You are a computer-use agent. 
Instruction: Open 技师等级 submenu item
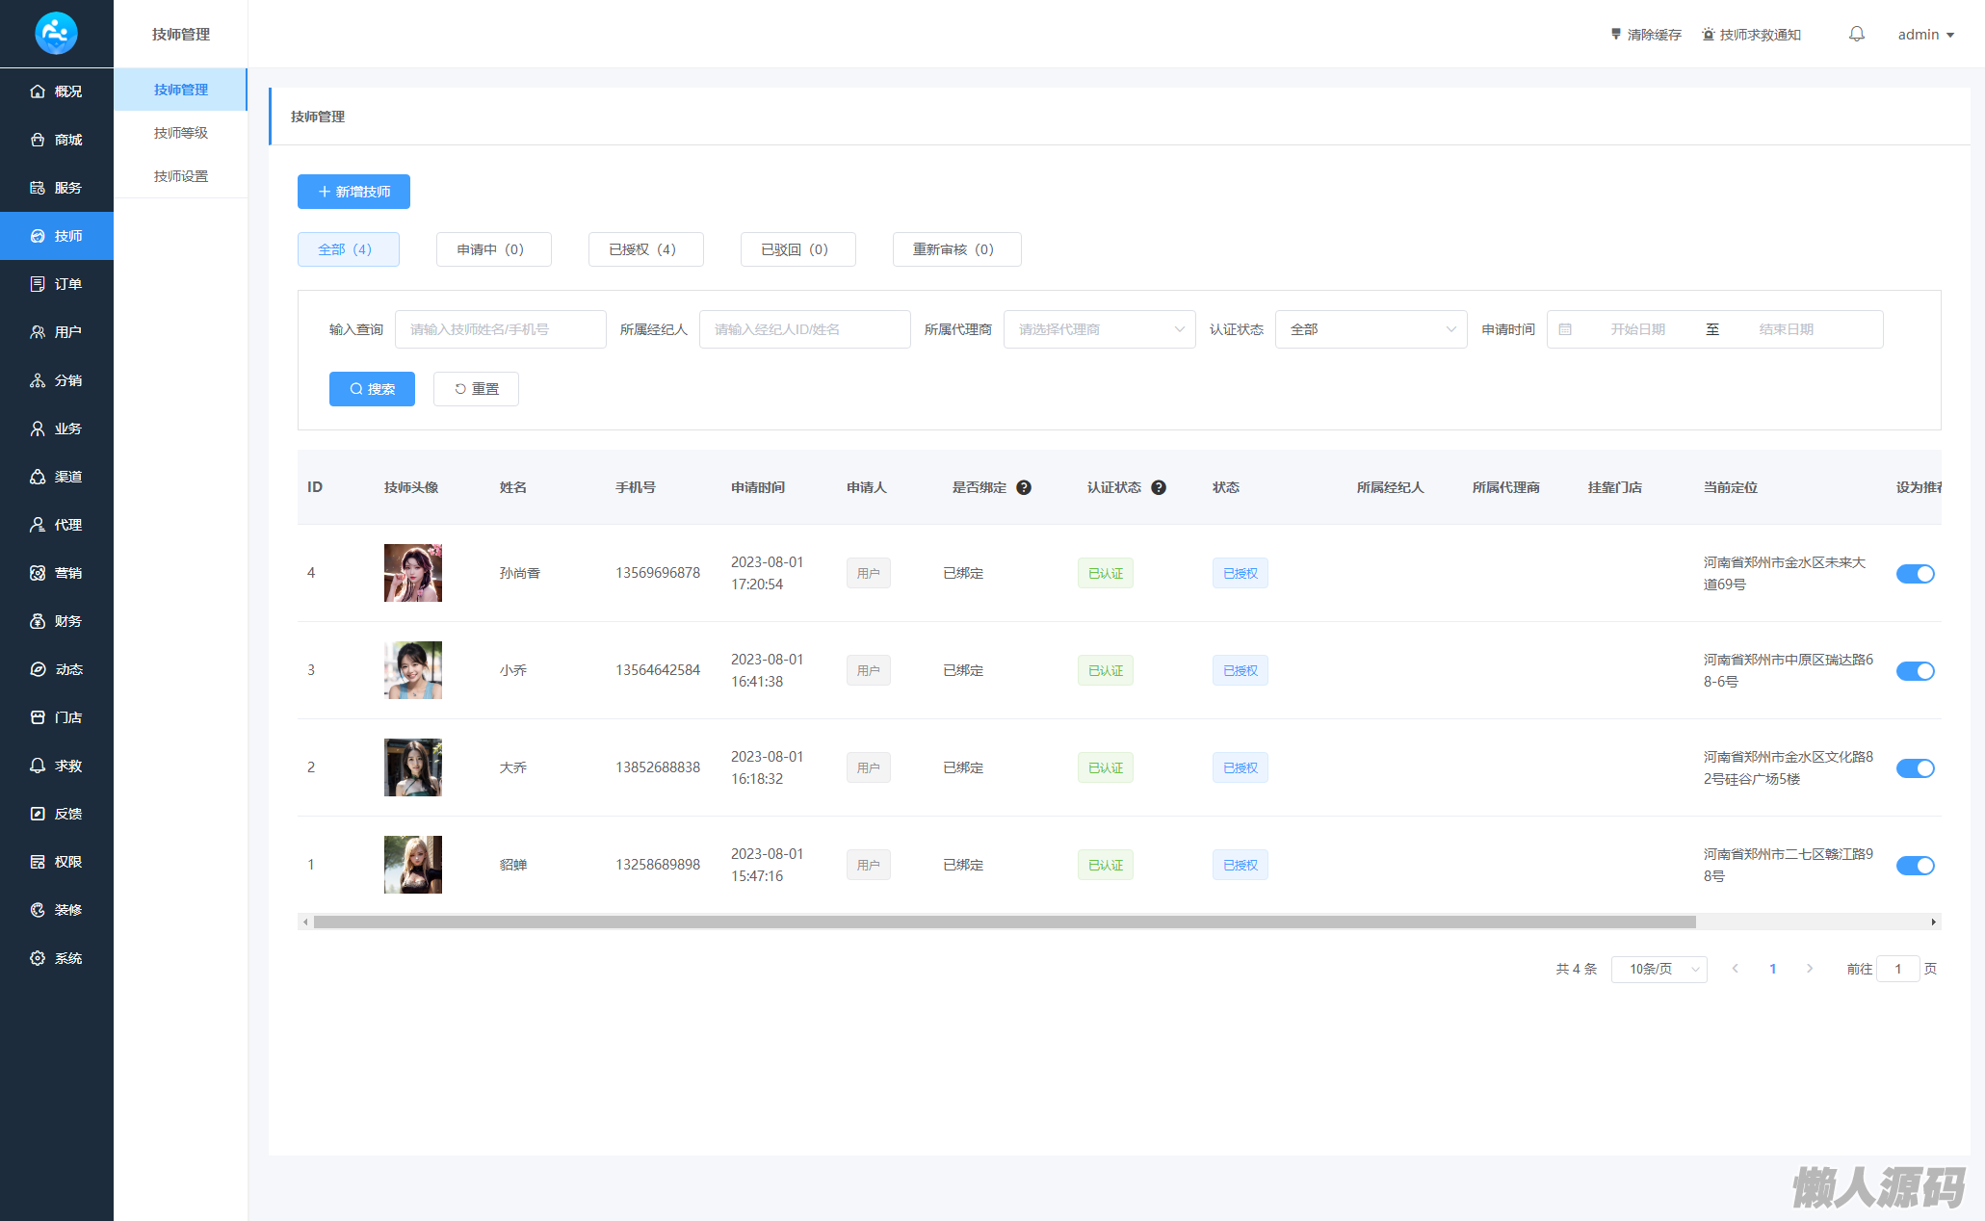(181, 133)
